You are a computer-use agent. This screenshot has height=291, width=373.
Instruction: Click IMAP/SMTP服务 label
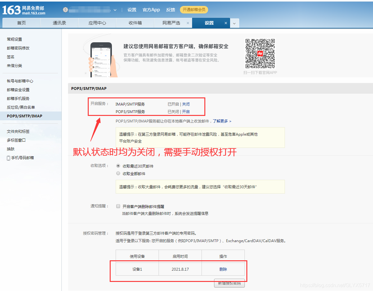[130, 104]
